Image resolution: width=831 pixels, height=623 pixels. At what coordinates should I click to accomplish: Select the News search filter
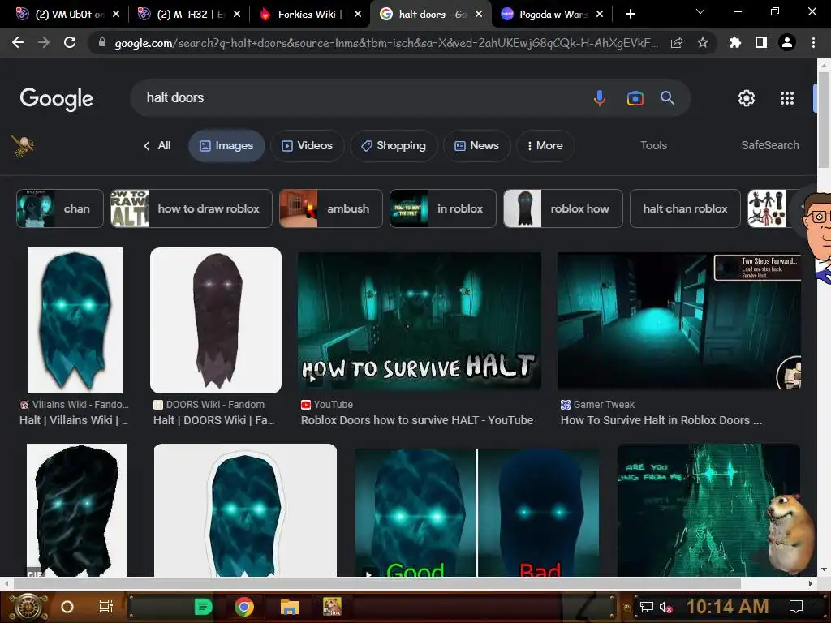coord(477,146)
